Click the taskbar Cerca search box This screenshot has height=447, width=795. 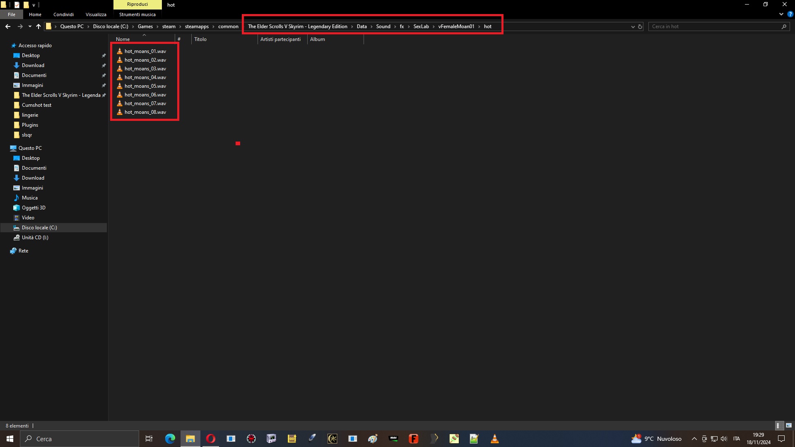(79, 439)
